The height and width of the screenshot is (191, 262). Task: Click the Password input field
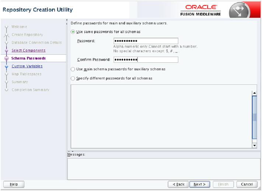(x=146, y=41)
